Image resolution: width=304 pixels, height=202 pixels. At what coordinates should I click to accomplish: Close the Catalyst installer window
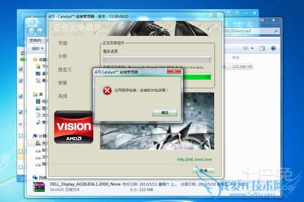(215, 15)
